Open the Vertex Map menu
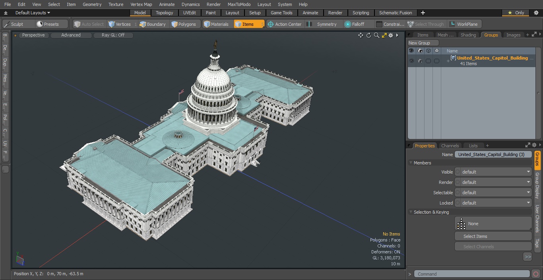 141,4
